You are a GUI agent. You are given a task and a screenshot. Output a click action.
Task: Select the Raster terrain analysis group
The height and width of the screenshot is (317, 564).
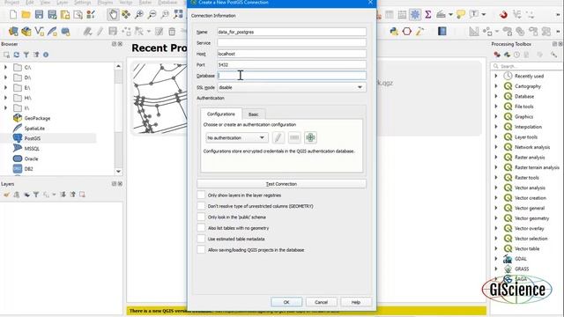pyautogui.click(x=537, y=167)
